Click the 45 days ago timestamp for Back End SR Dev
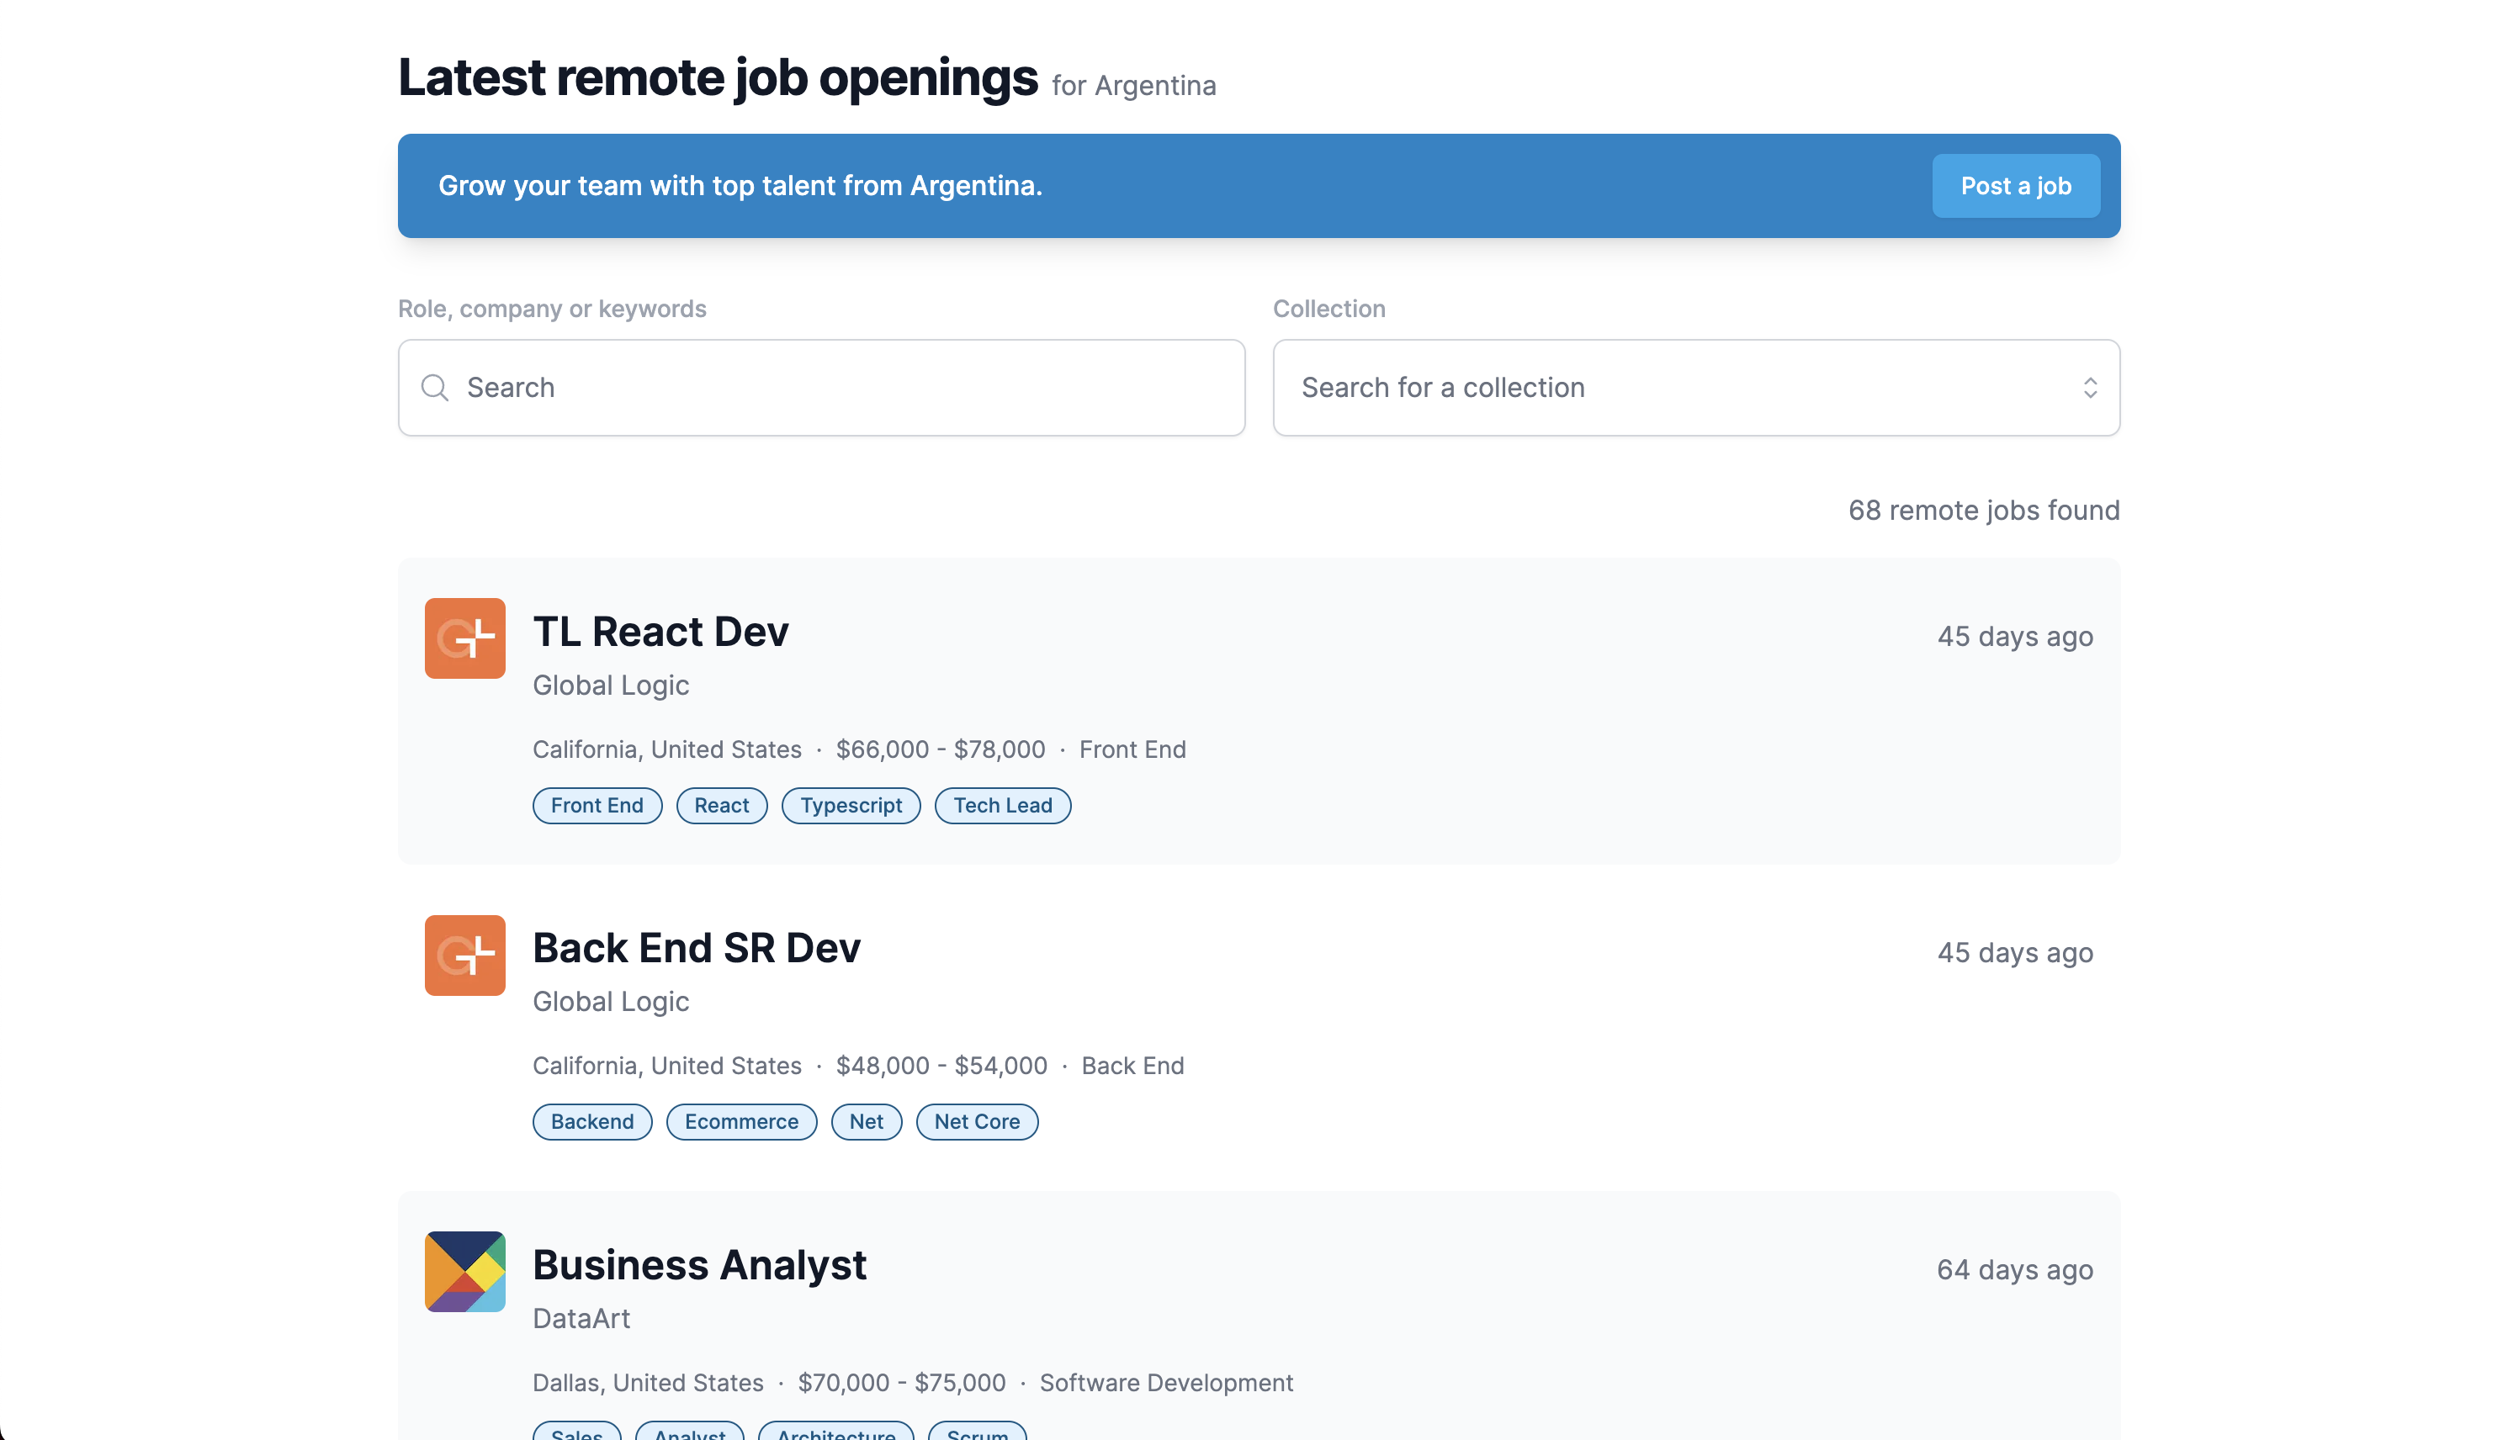The image size is (2519, 1440). [2014, 952]
